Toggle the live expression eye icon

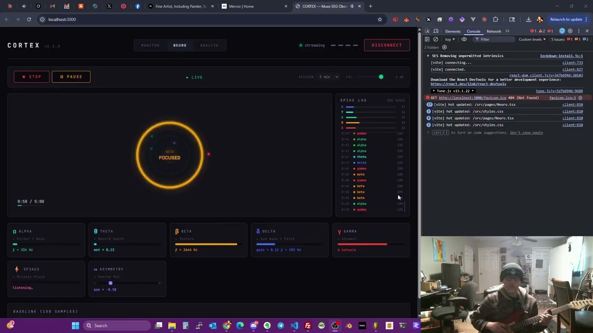click(464, 39)
